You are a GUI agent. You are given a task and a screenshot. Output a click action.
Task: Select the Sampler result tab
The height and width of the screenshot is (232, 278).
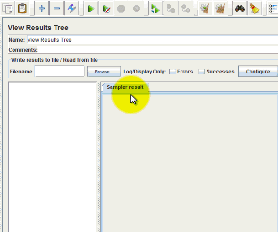125,87
